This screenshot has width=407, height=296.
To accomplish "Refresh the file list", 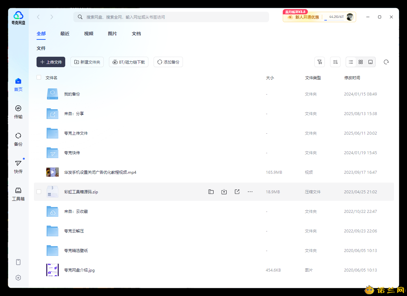I will click(x=386, y=62).
